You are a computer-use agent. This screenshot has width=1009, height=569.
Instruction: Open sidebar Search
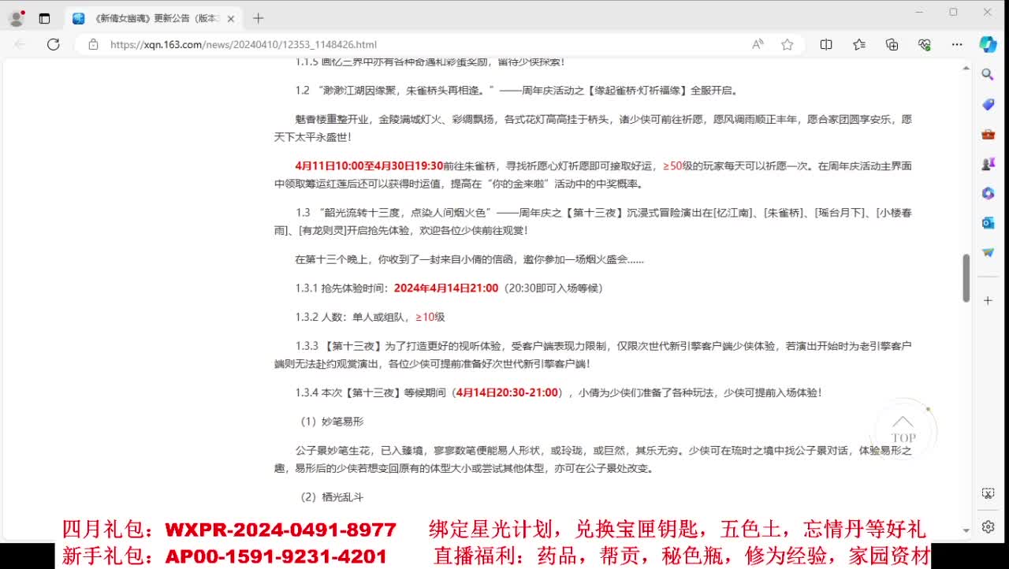(x=988, y=75)
